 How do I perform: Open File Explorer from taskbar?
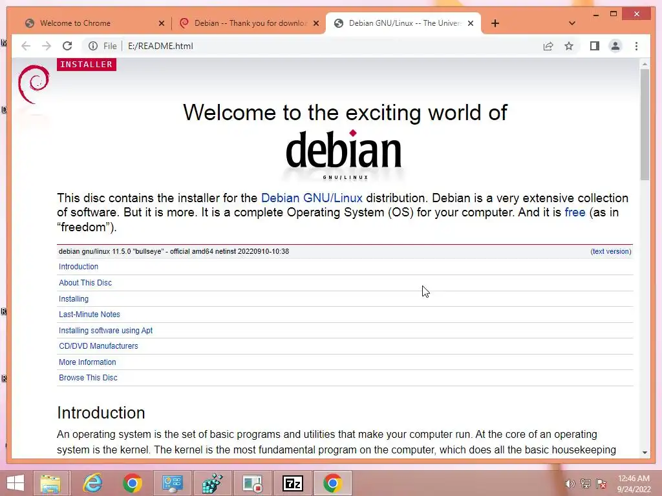tap(50, 483)
